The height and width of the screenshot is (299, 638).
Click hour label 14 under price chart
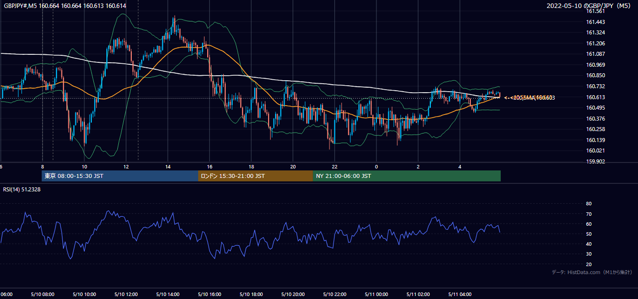tap(168, 167)
